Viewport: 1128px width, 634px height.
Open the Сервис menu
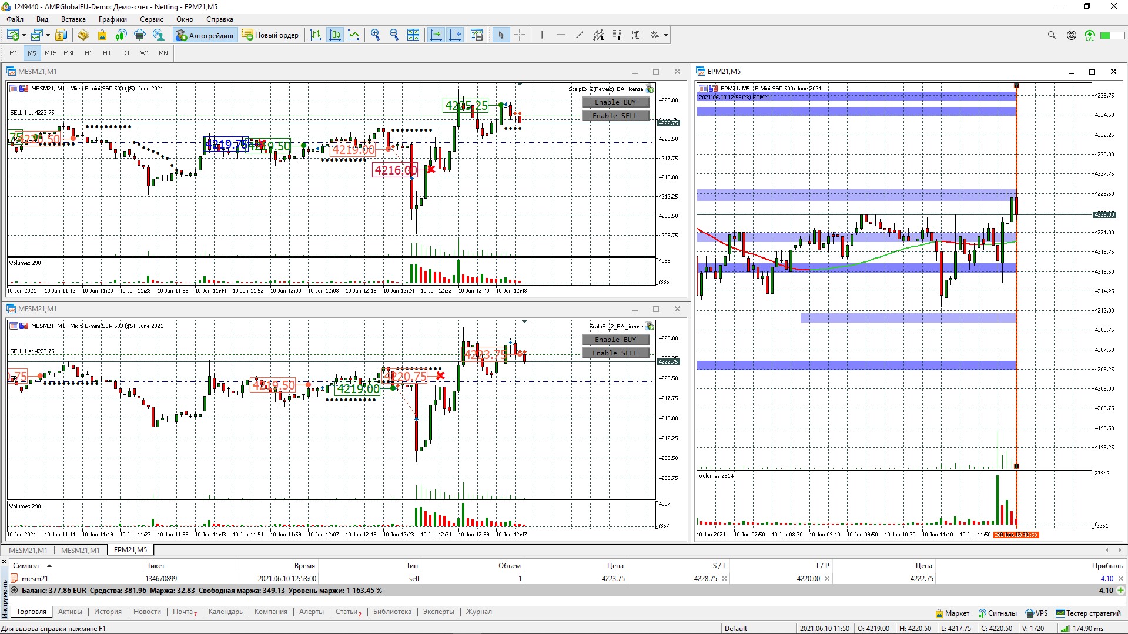coord(152,19)
